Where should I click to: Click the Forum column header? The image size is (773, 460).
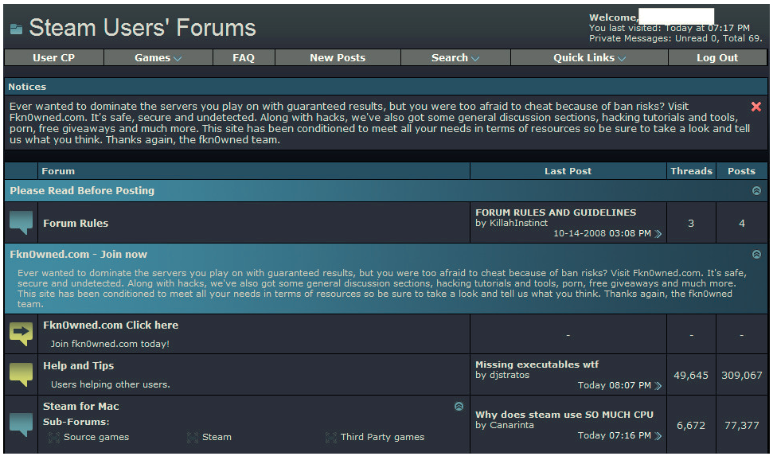tap(254, 171)
